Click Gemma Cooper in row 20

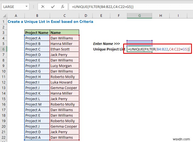point(64,127)
